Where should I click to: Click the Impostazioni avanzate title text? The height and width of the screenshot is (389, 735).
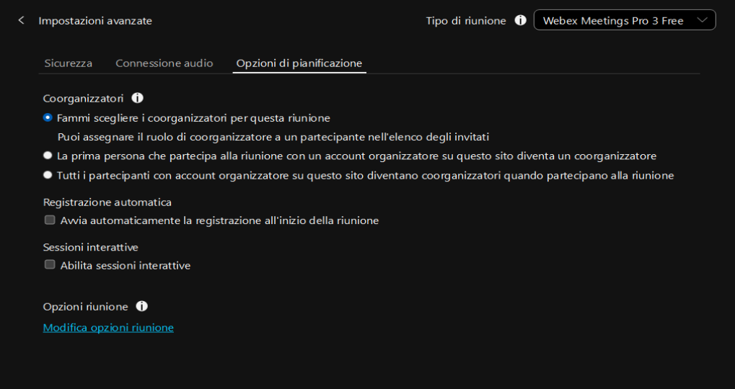(95, 21)
